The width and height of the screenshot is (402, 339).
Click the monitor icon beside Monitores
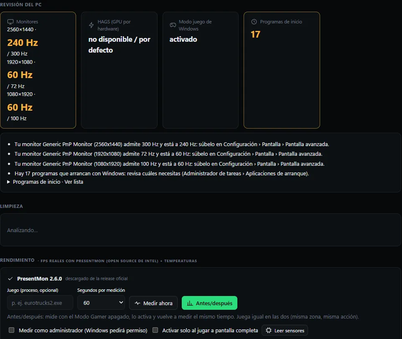tap(10, 22)
